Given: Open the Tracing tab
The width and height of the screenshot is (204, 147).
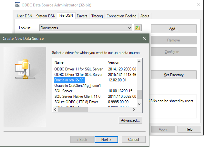Looking at the screenshot, I should (97, 16).
